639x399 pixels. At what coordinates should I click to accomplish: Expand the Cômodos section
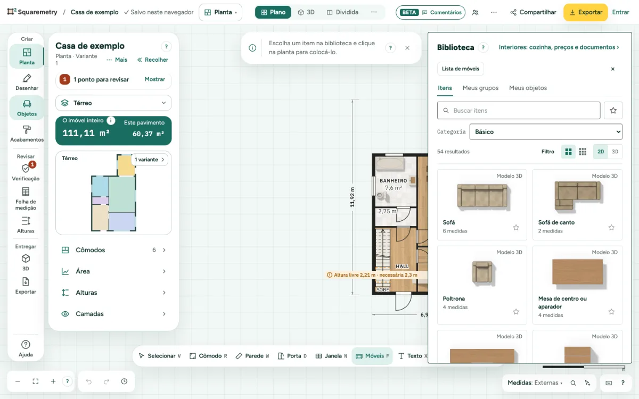pos(113,250)
